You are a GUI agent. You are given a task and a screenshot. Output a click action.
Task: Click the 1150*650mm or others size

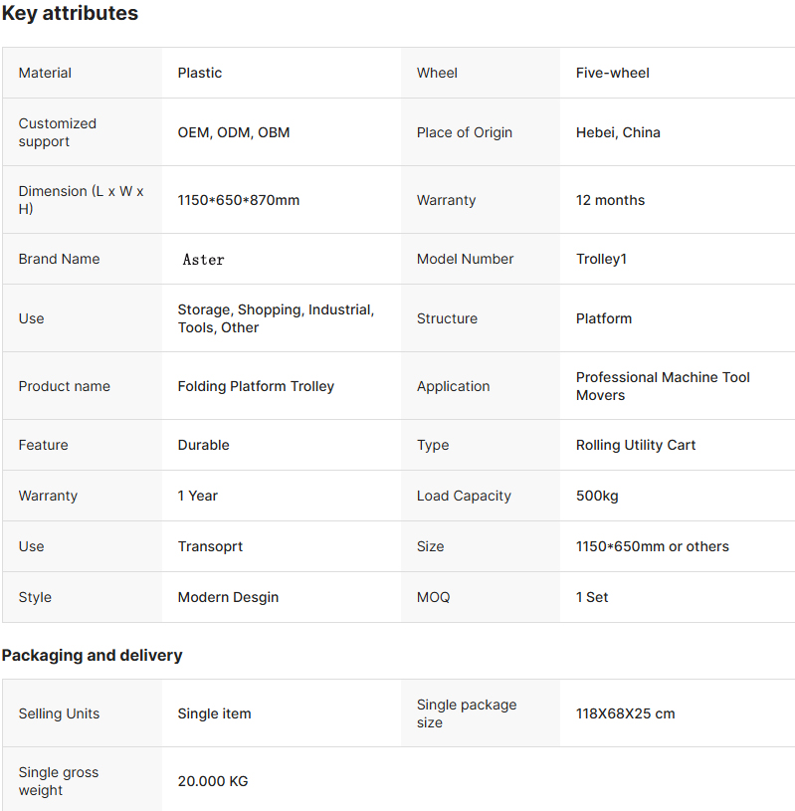653,546
